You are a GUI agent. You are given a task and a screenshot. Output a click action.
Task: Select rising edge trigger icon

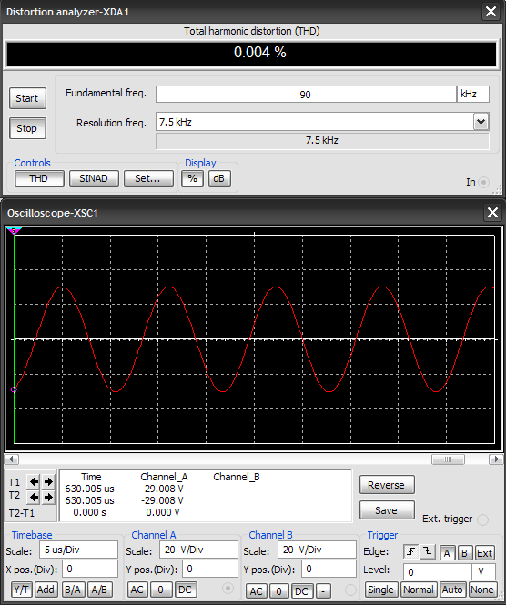point(410,552)
